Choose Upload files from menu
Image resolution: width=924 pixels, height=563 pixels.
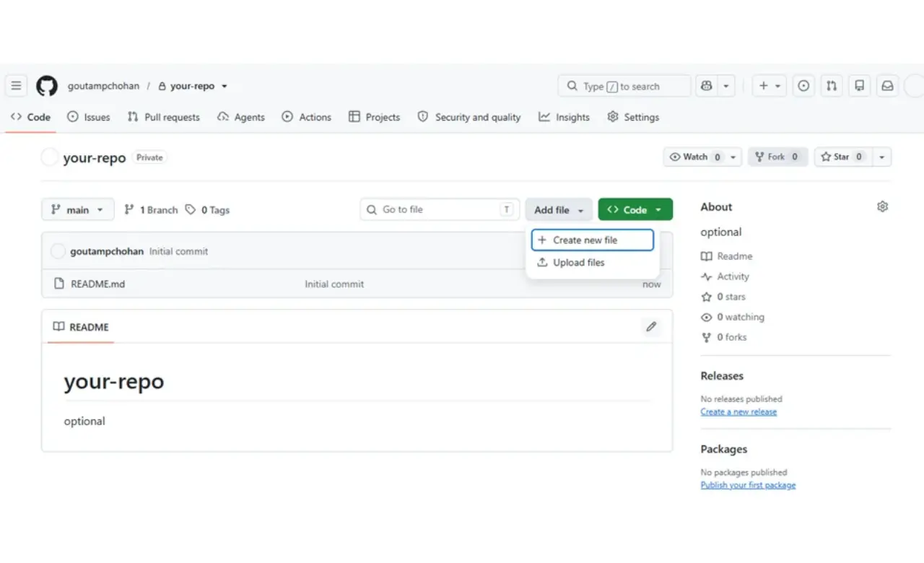coord(593,263)
